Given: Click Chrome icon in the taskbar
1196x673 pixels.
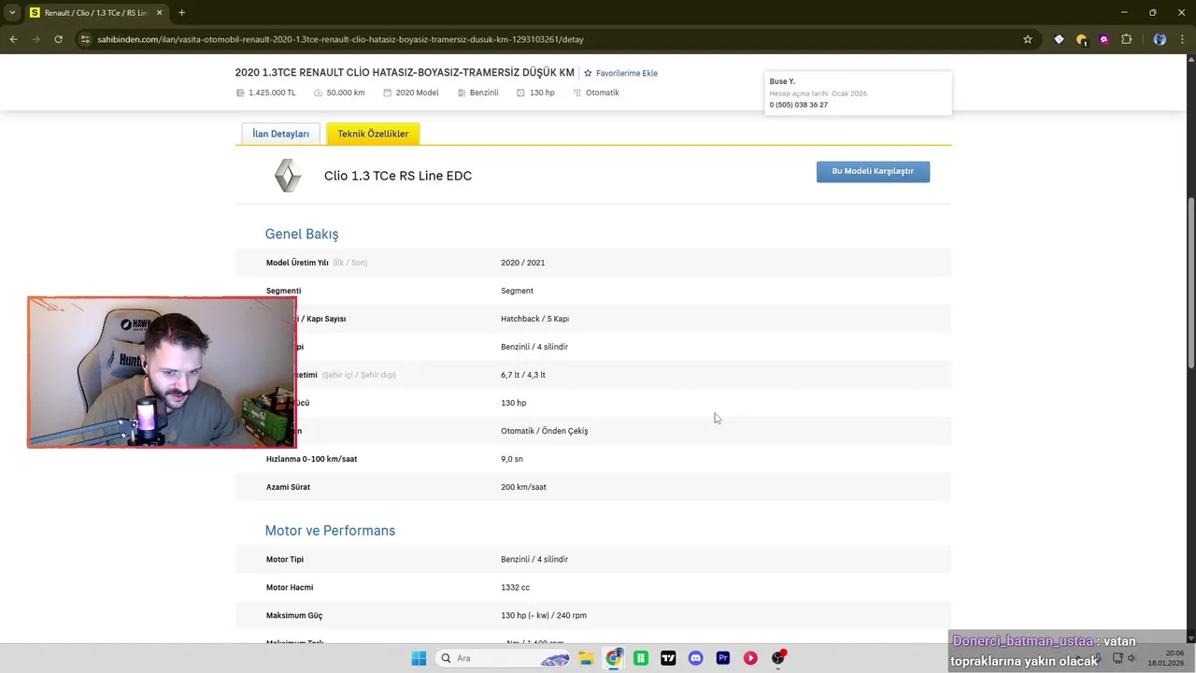Looking at the screenshot, I should click(613, 658).
